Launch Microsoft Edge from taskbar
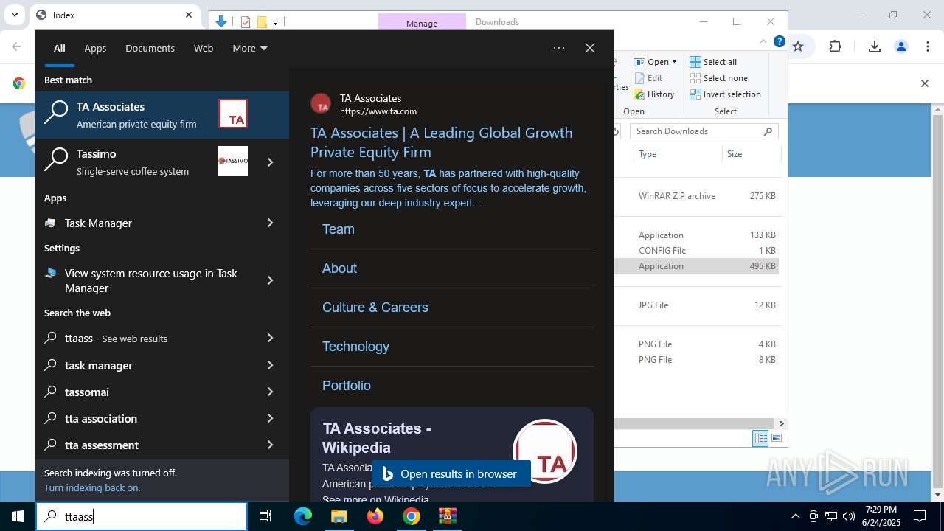Image resolution: width=944 pixels, height=531 pixels. point(303,516)
